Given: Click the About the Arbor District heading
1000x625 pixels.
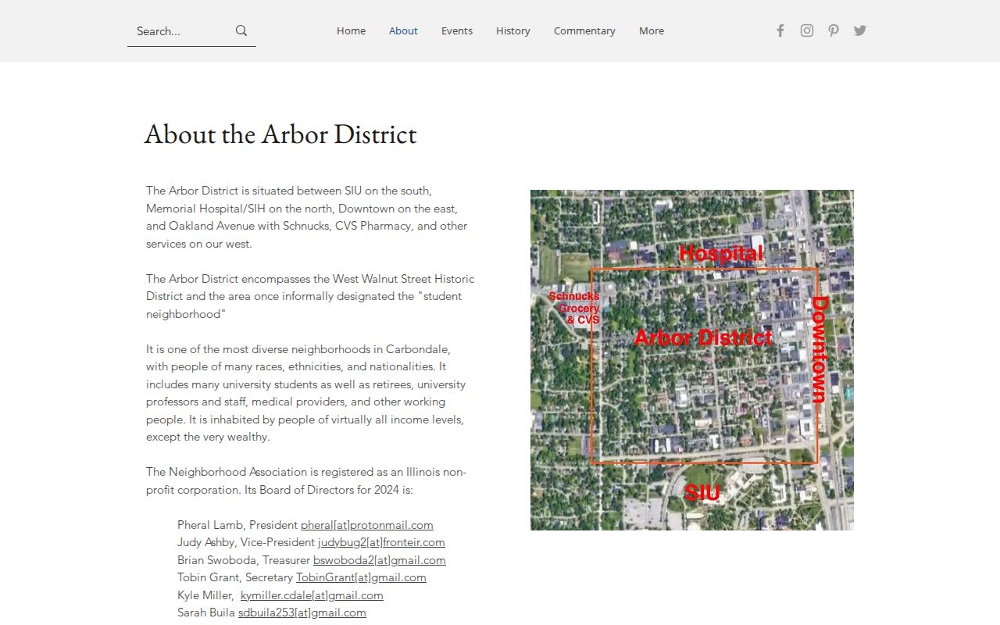Looking at the screenshot, I should [280, 134].
